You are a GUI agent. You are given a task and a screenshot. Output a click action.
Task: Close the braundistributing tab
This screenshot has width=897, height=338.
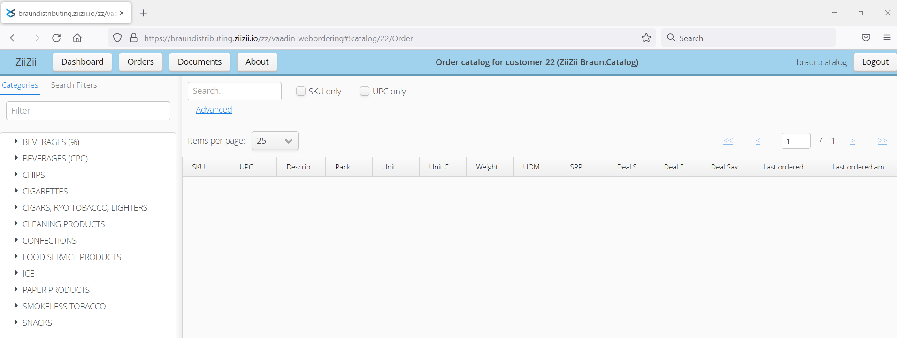click(x=122, y=13)
